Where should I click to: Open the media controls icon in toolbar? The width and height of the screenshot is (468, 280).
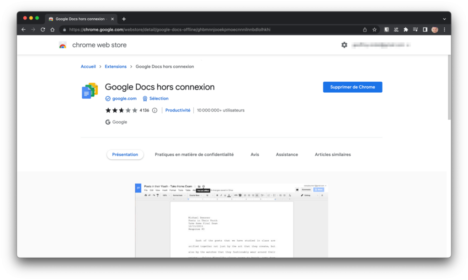point(415,30)
